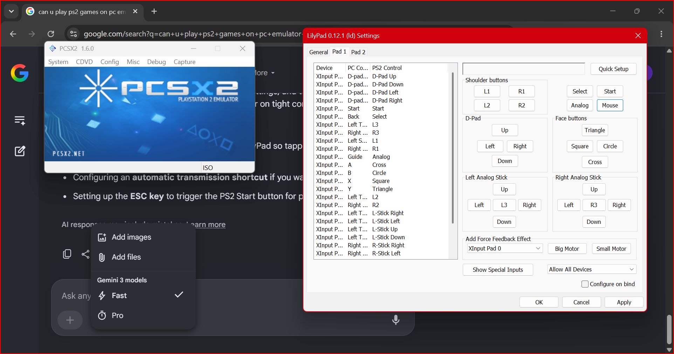Reload the Google search page

click(51, 34)
